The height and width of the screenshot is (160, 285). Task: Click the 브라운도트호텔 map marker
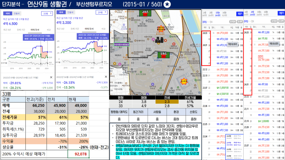[124, 25]
